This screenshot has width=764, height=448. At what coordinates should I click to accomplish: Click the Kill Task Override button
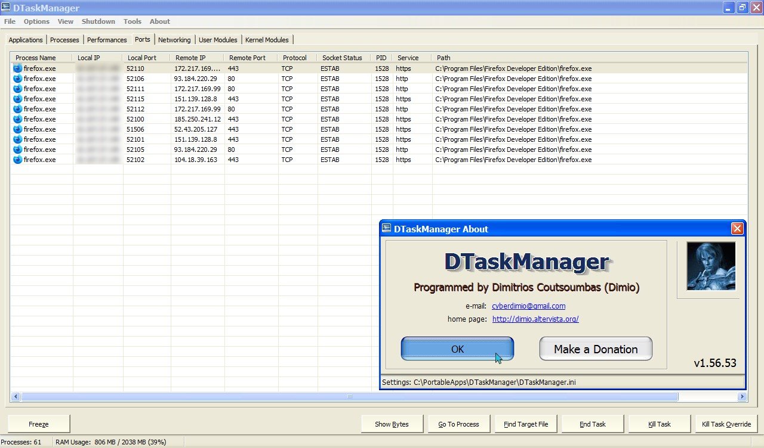pos(726,424)
